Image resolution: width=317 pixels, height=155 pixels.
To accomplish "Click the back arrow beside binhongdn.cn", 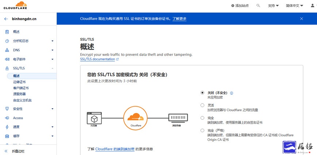I will tap(6, 19).
